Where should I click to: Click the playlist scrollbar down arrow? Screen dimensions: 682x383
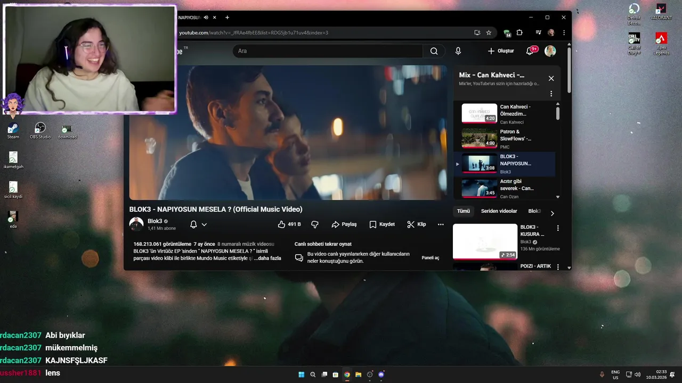click(558, 197)
